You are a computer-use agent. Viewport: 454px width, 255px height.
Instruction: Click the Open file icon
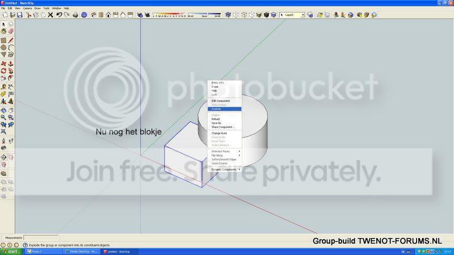pos(12,15)
